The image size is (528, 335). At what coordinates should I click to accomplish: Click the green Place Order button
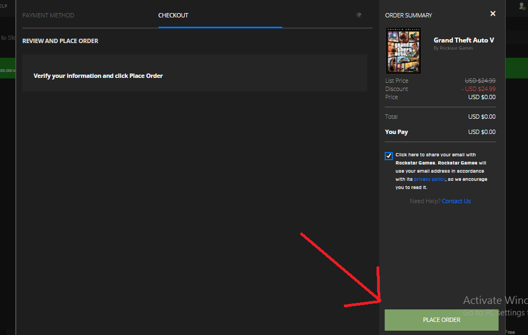441,320
